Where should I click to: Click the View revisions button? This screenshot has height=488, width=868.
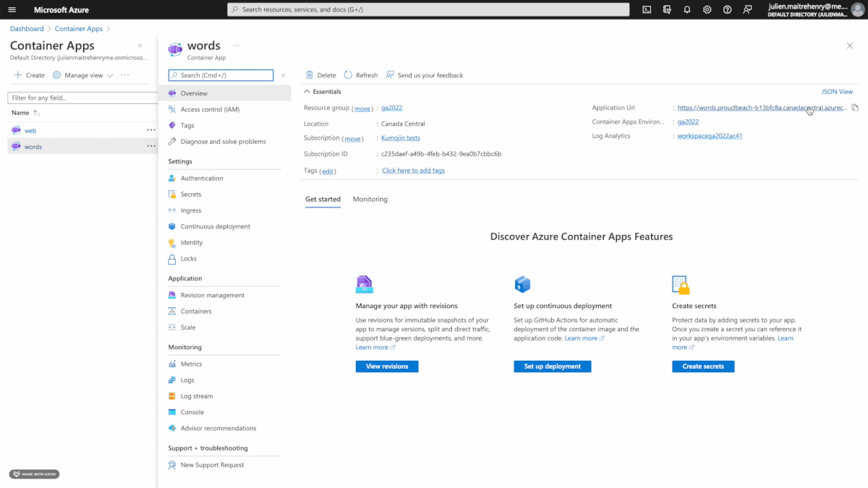387,367
